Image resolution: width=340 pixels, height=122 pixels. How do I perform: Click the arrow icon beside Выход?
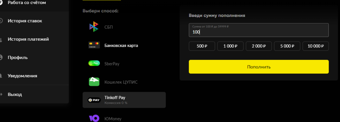click(x=1, y=94)
